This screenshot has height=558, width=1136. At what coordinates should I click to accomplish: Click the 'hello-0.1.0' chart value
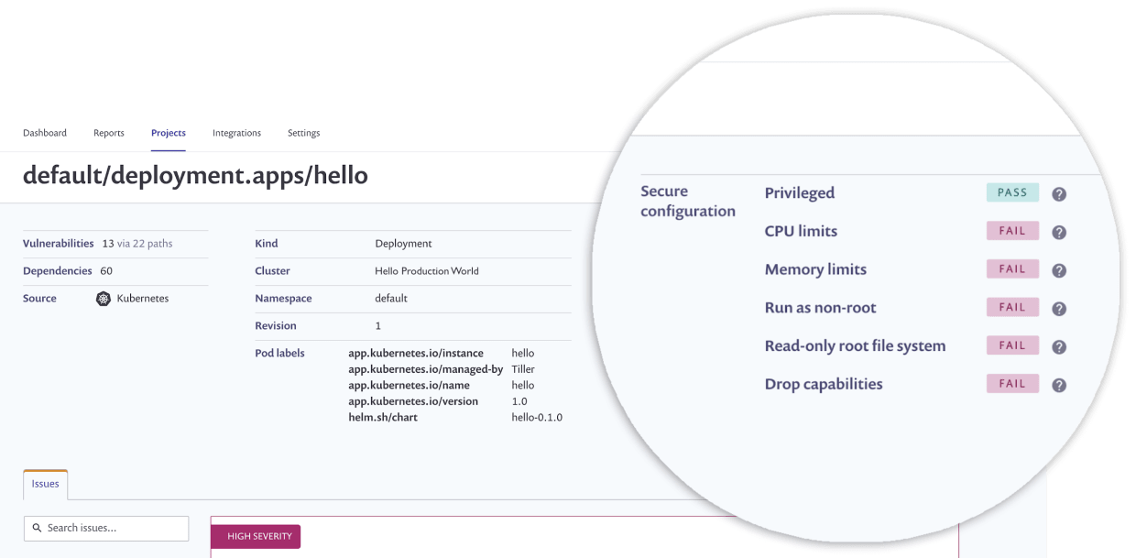(x=537, y=418)
